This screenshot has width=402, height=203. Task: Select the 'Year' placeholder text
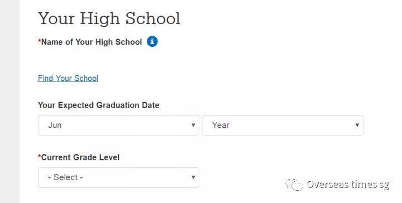[221, 125]
